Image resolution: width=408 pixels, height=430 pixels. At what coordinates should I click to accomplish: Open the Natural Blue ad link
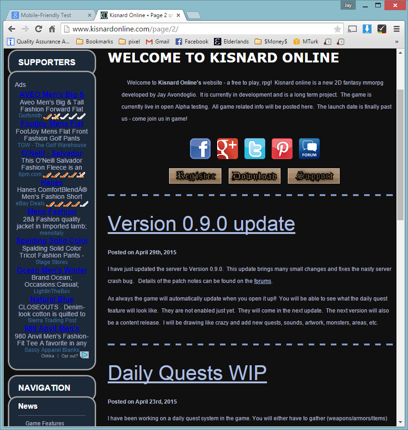click(51, 299)
